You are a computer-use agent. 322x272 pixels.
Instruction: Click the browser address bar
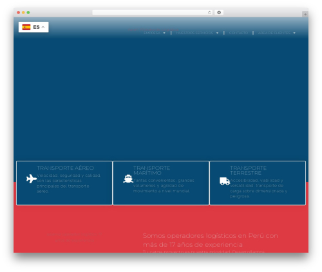[x=153, y=12]
